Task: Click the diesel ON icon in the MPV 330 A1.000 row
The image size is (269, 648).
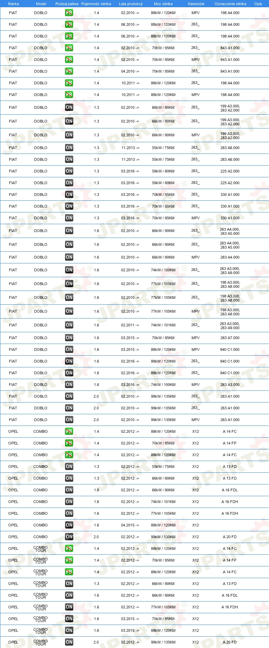Action: [x=69, y=218]
